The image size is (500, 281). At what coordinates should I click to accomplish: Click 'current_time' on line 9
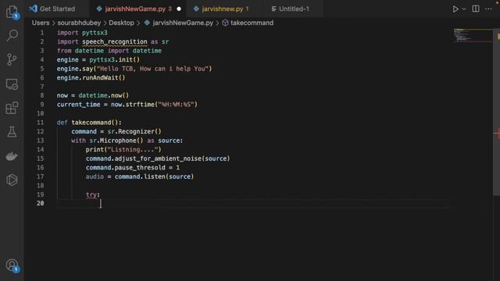pyautogui.click(x=78, y=105)
